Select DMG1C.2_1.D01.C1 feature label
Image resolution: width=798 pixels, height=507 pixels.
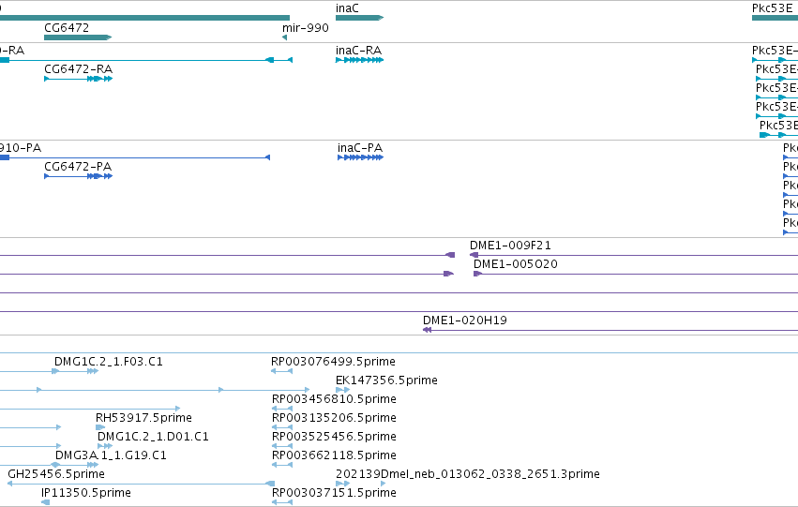153,437
